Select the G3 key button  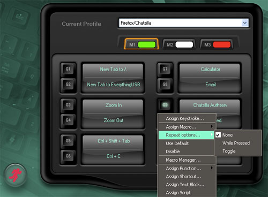click(68, 105)
